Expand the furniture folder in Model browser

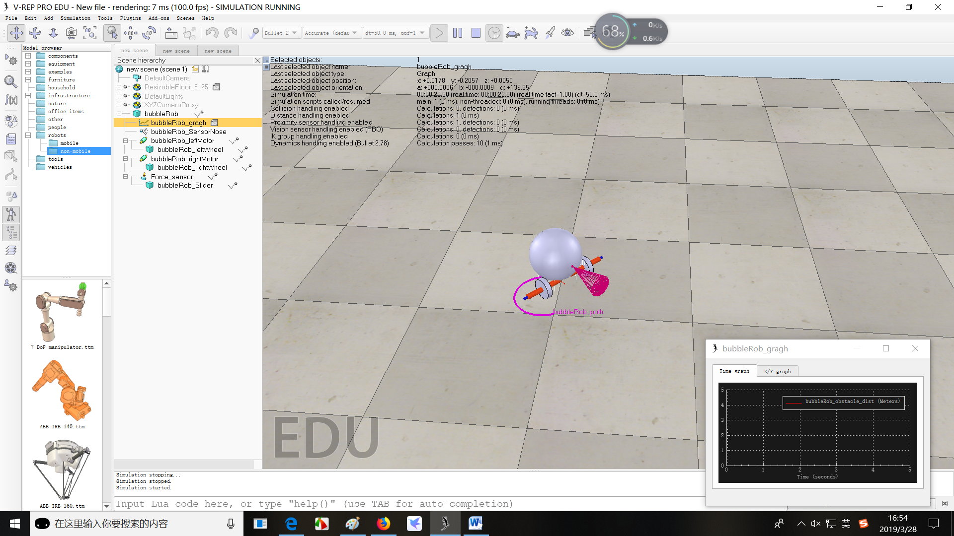[28, 79]
